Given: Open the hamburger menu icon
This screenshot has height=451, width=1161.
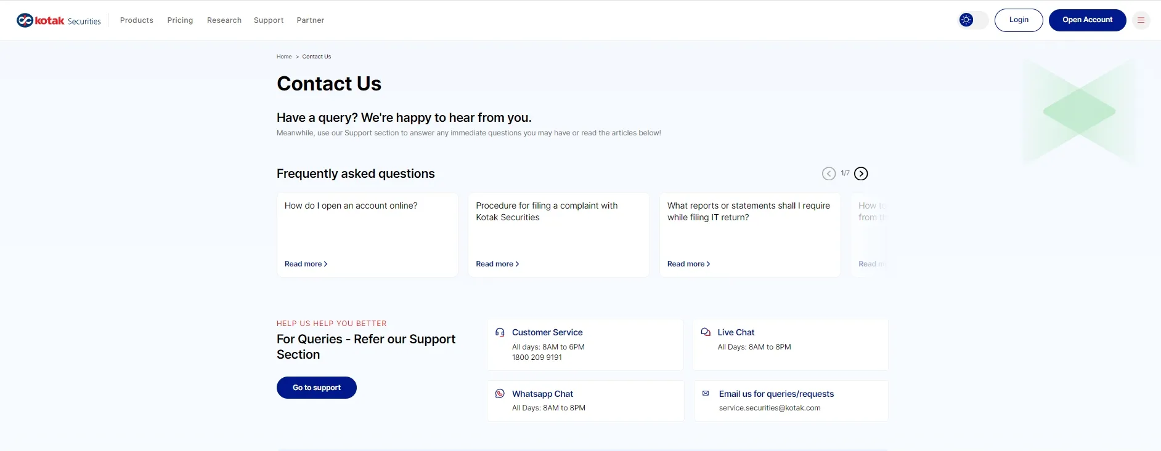Looking at the screenshot, I should tap(1141, 20).
